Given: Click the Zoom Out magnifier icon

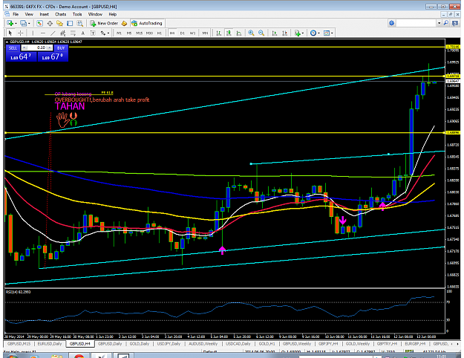Looking at the screenshot, I should 261,33.
